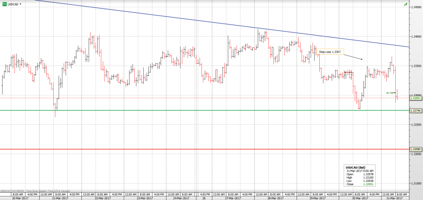Click the green chart icon in top-right corner
Screen dimensions: 423x200
405,4
